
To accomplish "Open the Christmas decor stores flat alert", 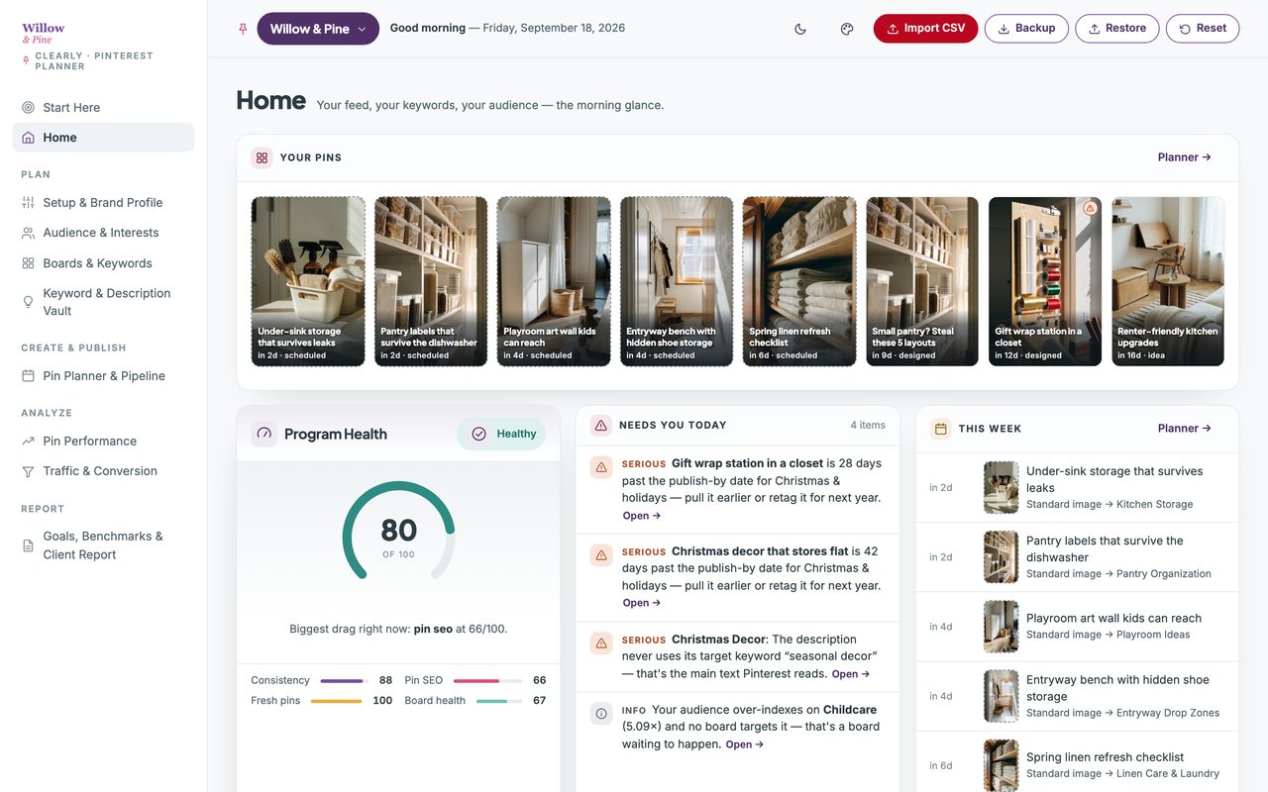I will click(738, 578).
